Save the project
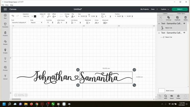190x107 pixels. coord(153,9)
